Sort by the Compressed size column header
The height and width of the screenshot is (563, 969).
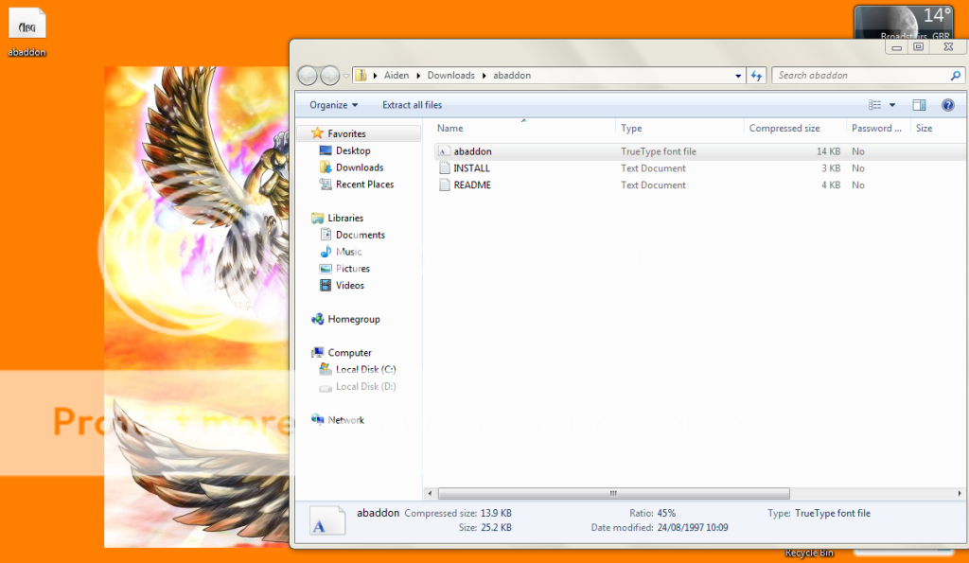coord(784,128)
